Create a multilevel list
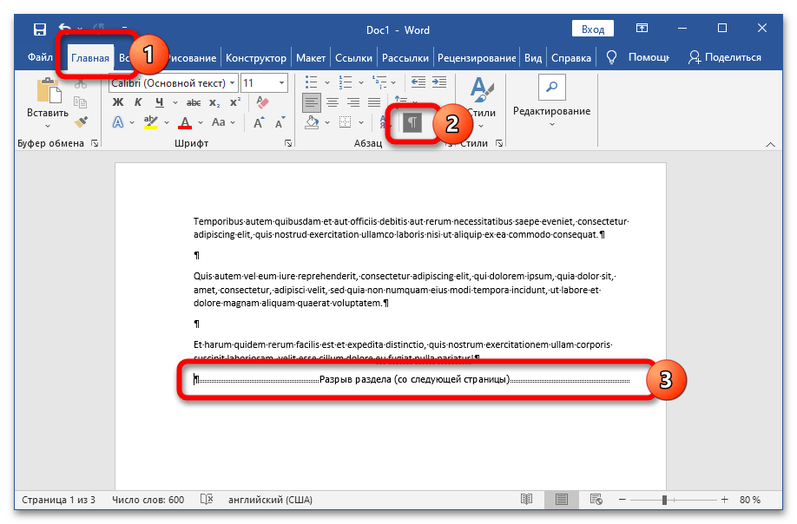The image size is (797, 524). 379,82
